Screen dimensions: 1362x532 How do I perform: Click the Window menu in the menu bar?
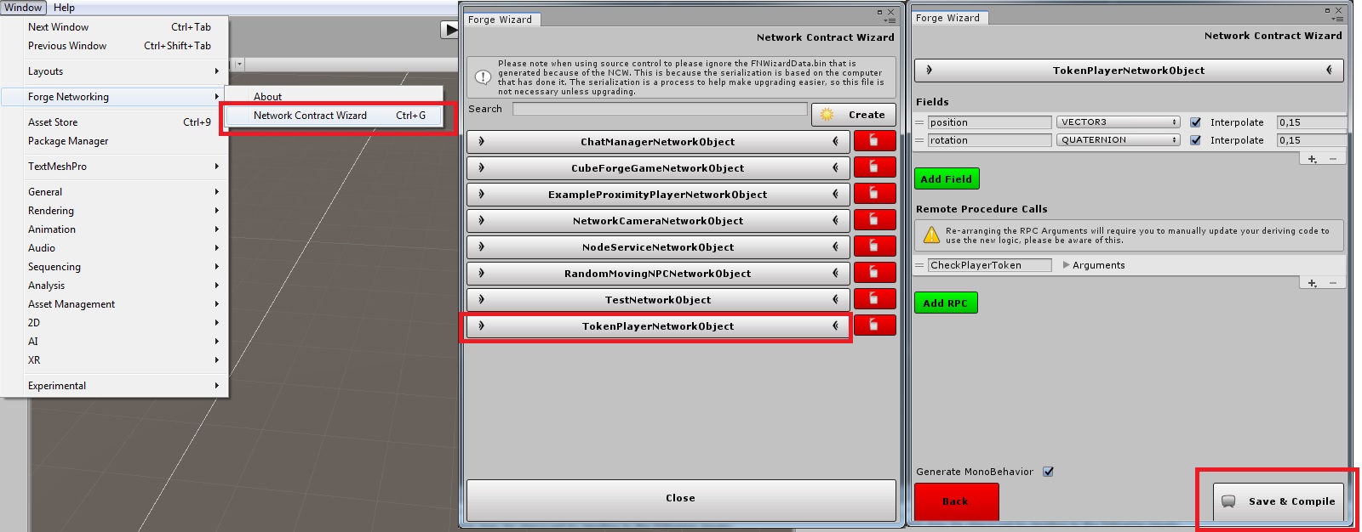pos(23,8)
